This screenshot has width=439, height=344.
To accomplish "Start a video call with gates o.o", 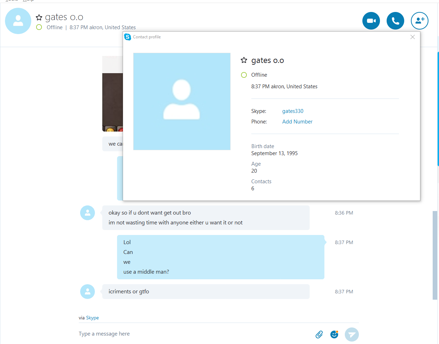I will tap(371, 21).
